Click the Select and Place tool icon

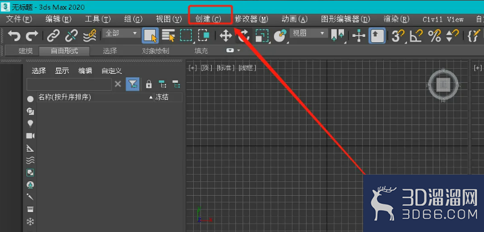[x=280, y=36]
